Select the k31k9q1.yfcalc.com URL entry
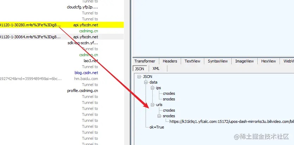The image size is (294, 145). (x=231, y=121)
